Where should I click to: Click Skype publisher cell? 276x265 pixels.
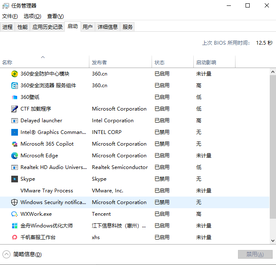99,179
